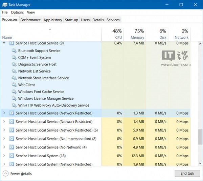The image size is (203, 181).
Task: Select the COM+ Event System entry
Action: 35,58
